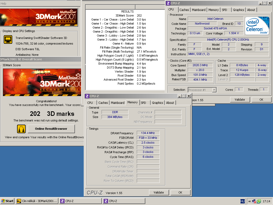The width and height of the screenshot is (273, 205).
Task: Click the FSB:DRAM 'FSB + 33 MHz' field
Action: click(x=148, y=138)
